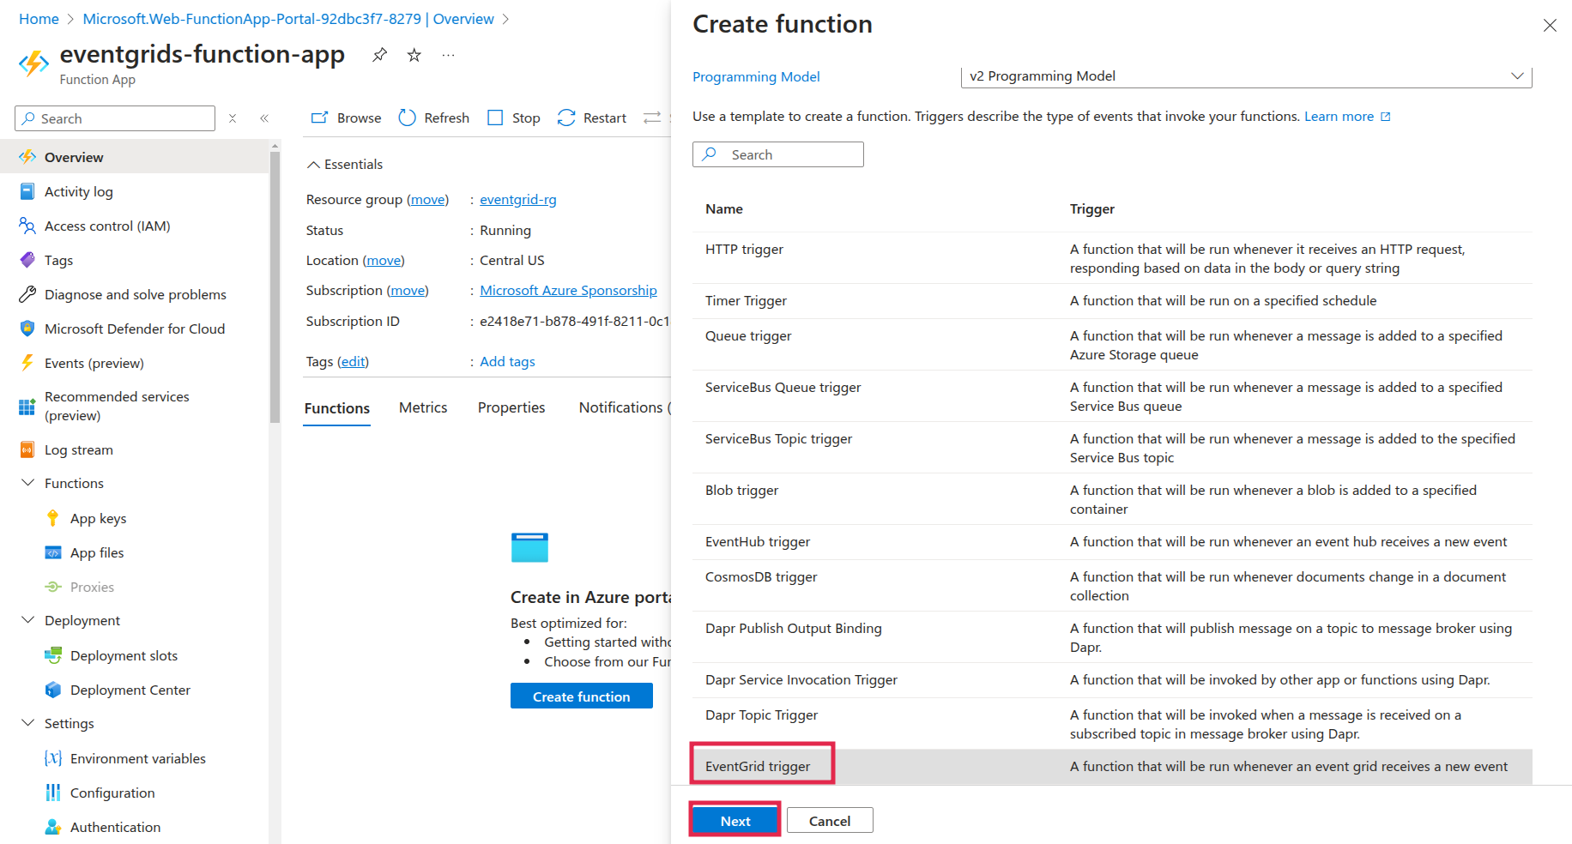Collapse the Functions group in sidebar
This screenshot has width=1572, height=844.
(27, 483)
